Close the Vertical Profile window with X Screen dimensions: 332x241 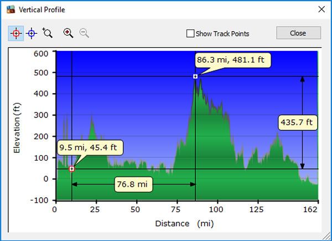click(x=321, y=9)
